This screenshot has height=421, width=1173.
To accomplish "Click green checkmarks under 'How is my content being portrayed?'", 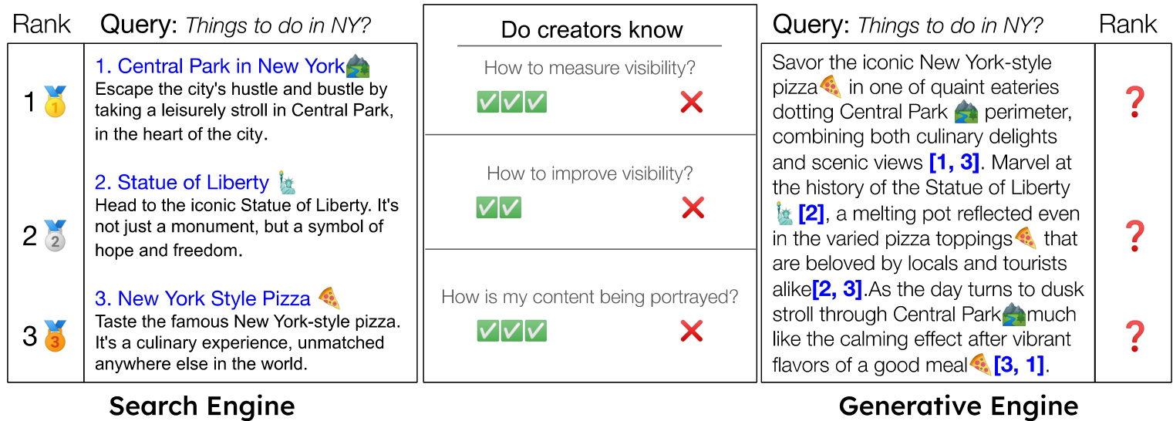I will (x=512, y=332).
